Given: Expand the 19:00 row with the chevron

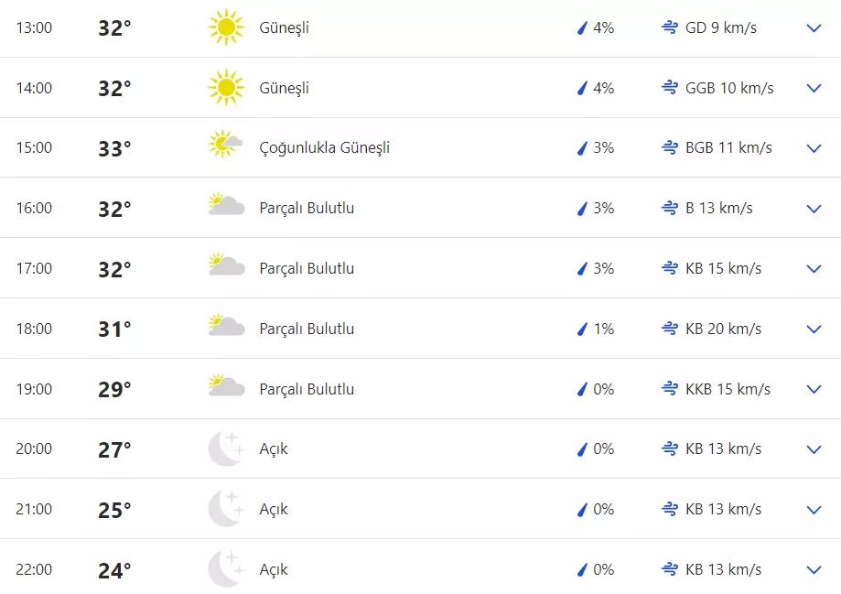Looking at the screenshot, I should 814,390.
